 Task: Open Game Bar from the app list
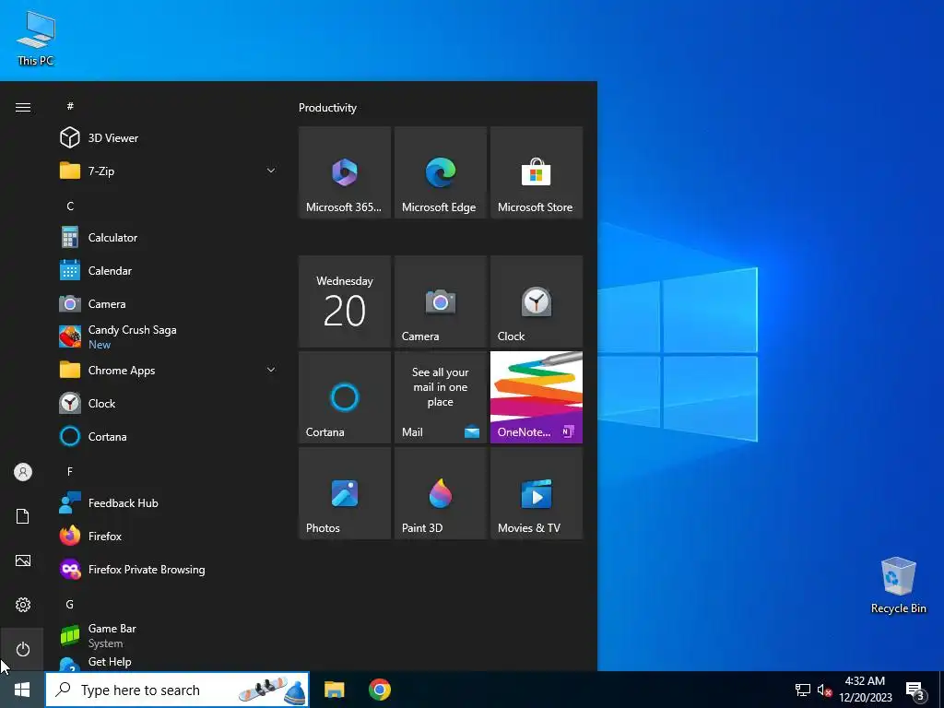pos(169,635)
